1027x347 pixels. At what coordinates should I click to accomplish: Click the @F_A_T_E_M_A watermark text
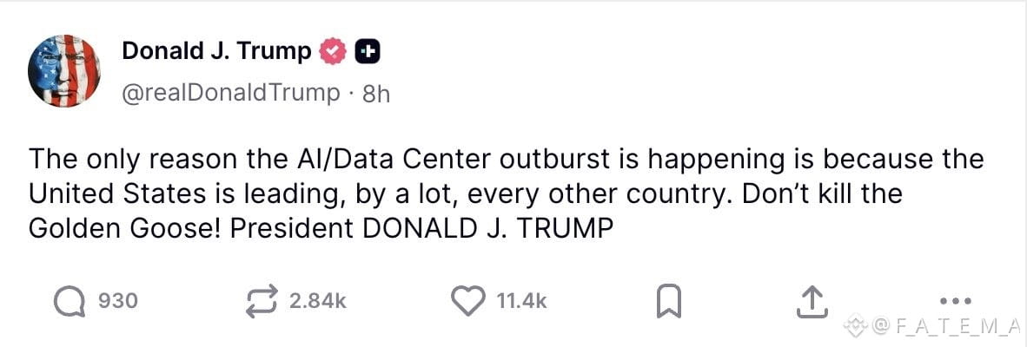click(x=947, y=324)
